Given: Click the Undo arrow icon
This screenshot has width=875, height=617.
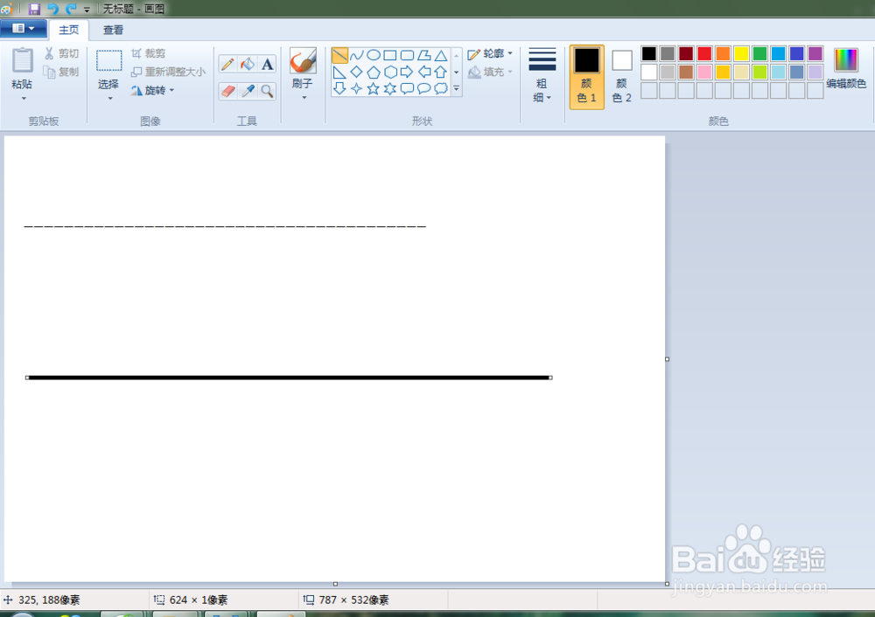Looking at the screenshot, I should (x=53, y=9).
